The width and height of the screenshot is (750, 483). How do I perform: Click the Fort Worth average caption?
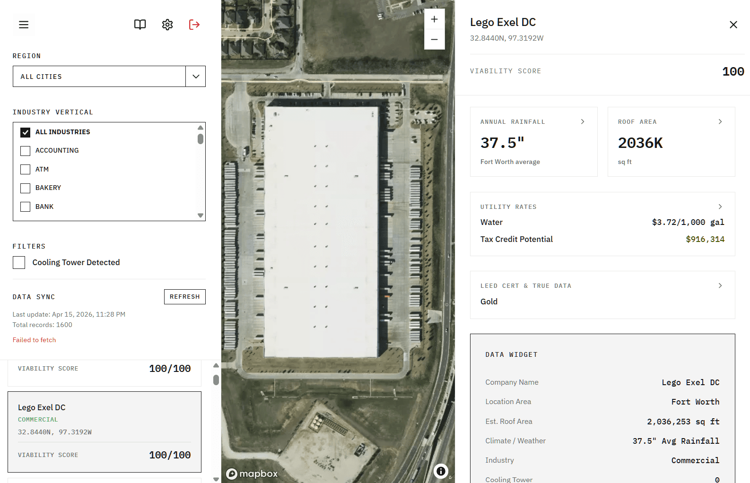[x=510, y=162]
